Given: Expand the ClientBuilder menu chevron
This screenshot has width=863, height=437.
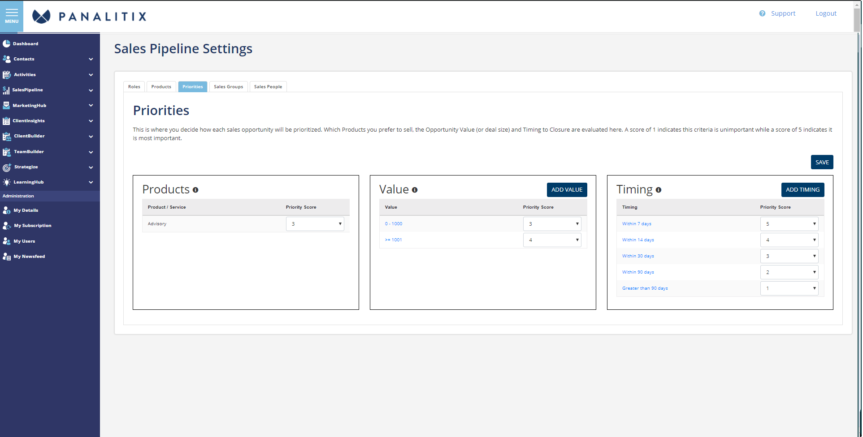Looking at the screenshot, I should pyautogui.click(x=91, y=137).
